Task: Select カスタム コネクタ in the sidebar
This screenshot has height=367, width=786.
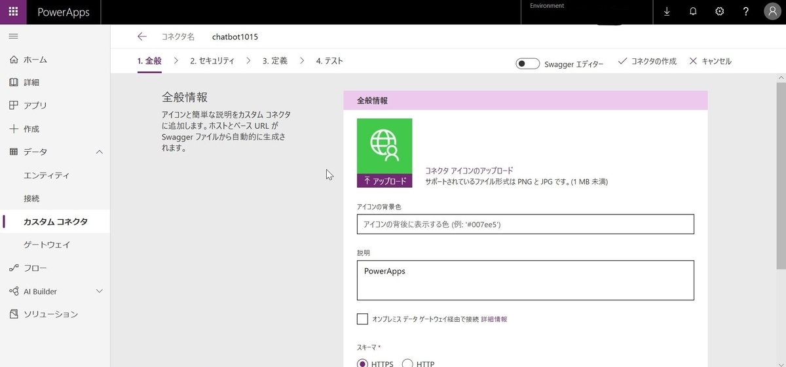Action: click(x=55, y=222)
